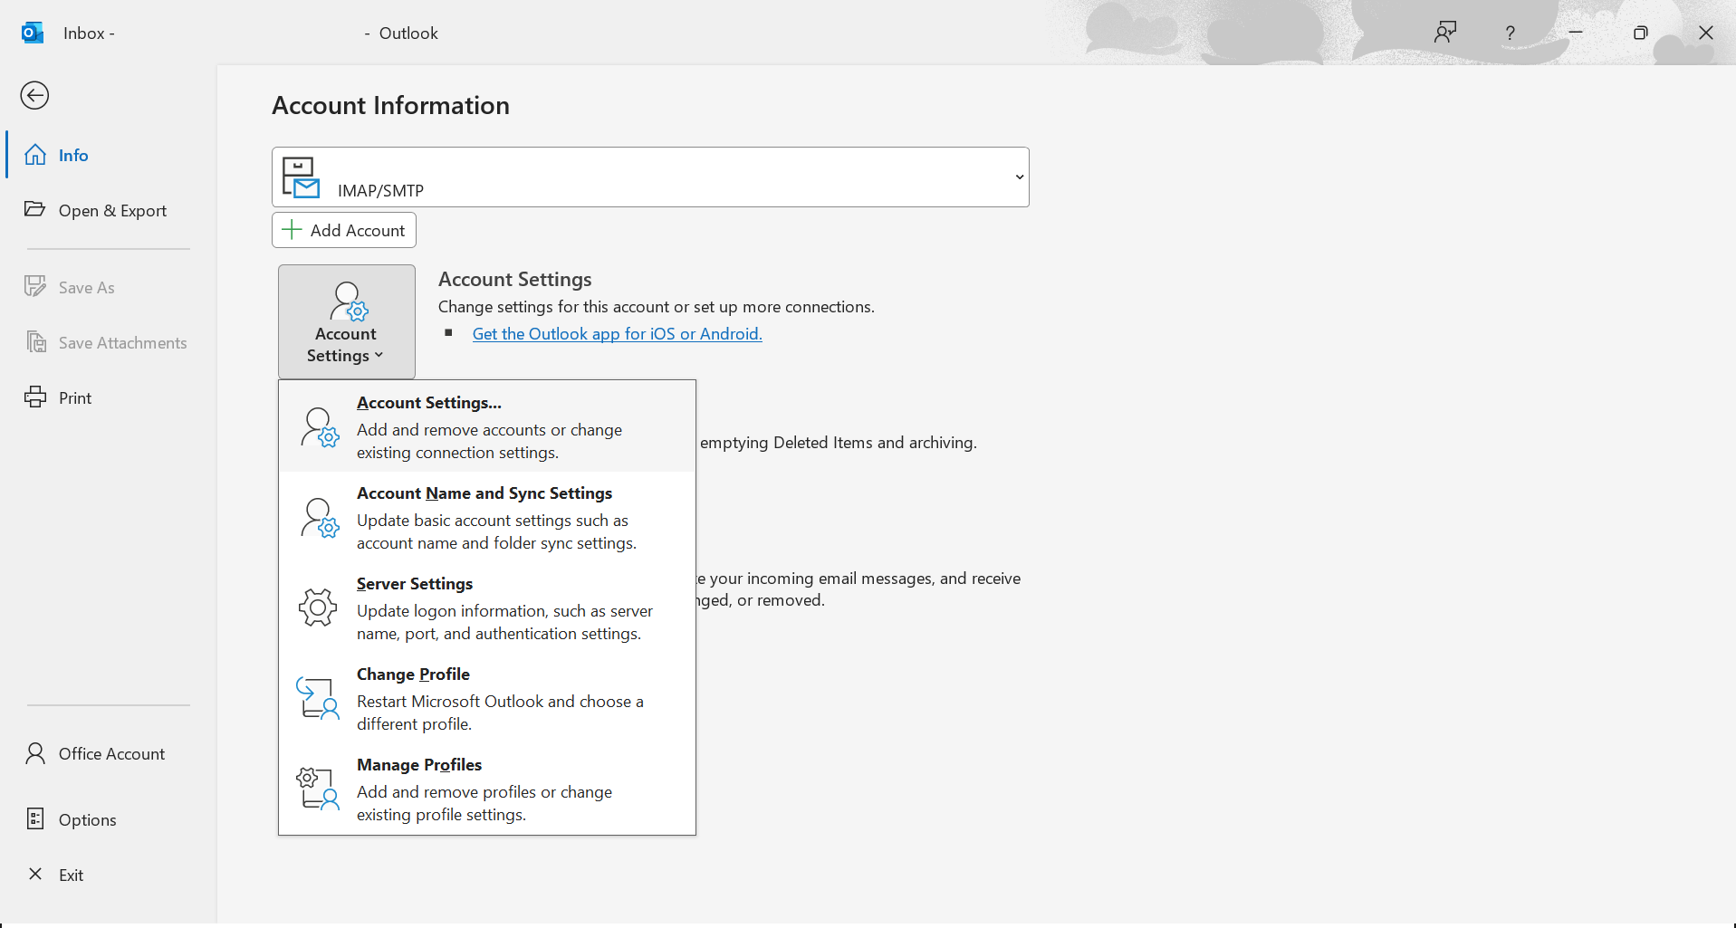Open the Print page

coord(109,397)
